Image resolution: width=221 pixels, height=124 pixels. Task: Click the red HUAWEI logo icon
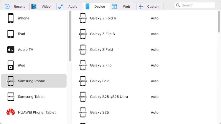click(11, 112)
